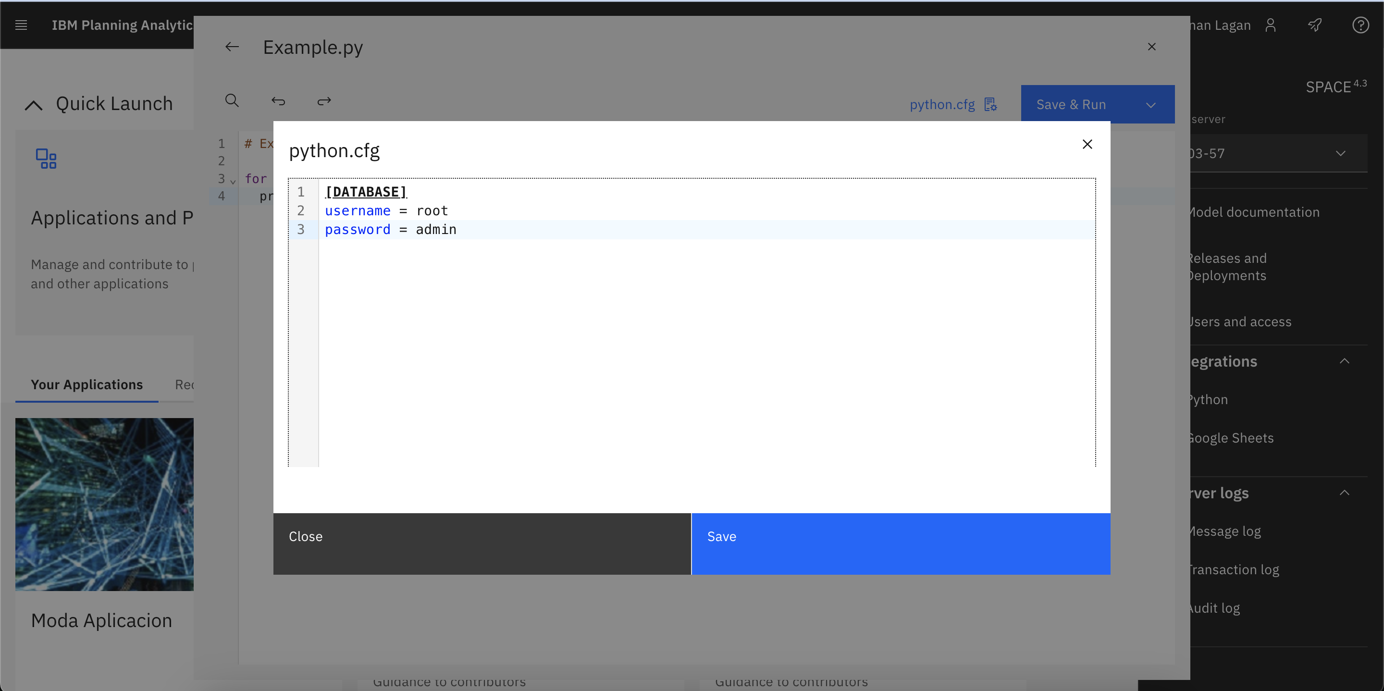Close the python.cfg modal dialog
This screenshot has height=691, width=1384.
[1087, 145]
